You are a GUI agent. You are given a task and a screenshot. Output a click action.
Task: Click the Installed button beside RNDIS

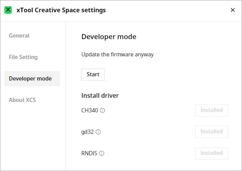pos(211,153)
